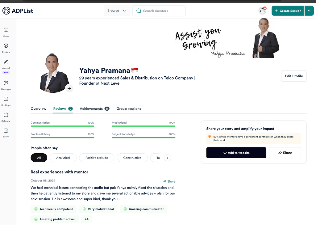Screen dimensions: 316x225
Task: Select the Analytical filter chip
Action: point(63,158)
